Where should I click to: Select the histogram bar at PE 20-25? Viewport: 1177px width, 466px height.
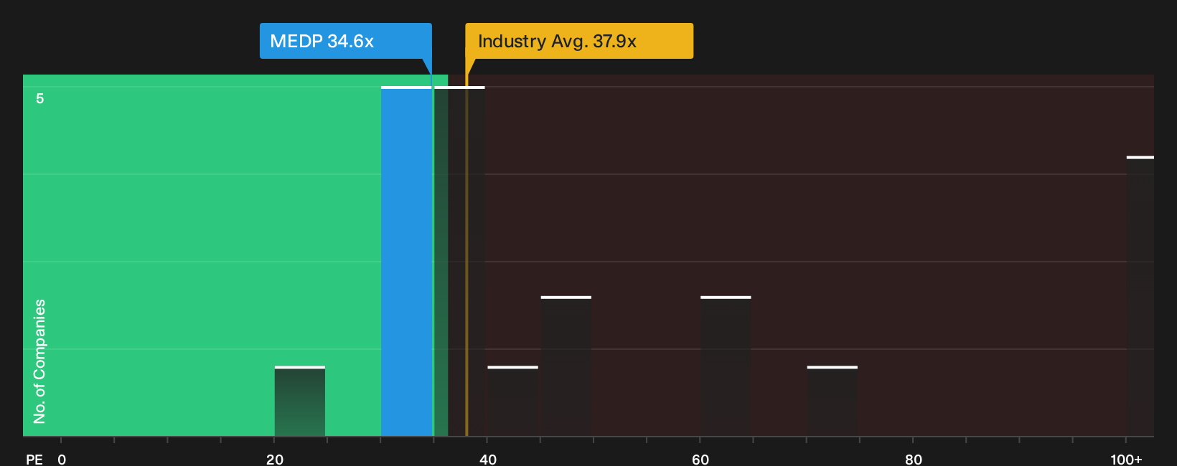[300, 401]
